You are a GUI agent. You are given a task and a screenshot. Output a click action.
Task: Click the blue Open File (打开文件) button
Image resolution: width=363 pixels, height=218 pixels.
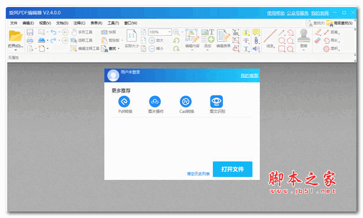(x=232, y=169)
